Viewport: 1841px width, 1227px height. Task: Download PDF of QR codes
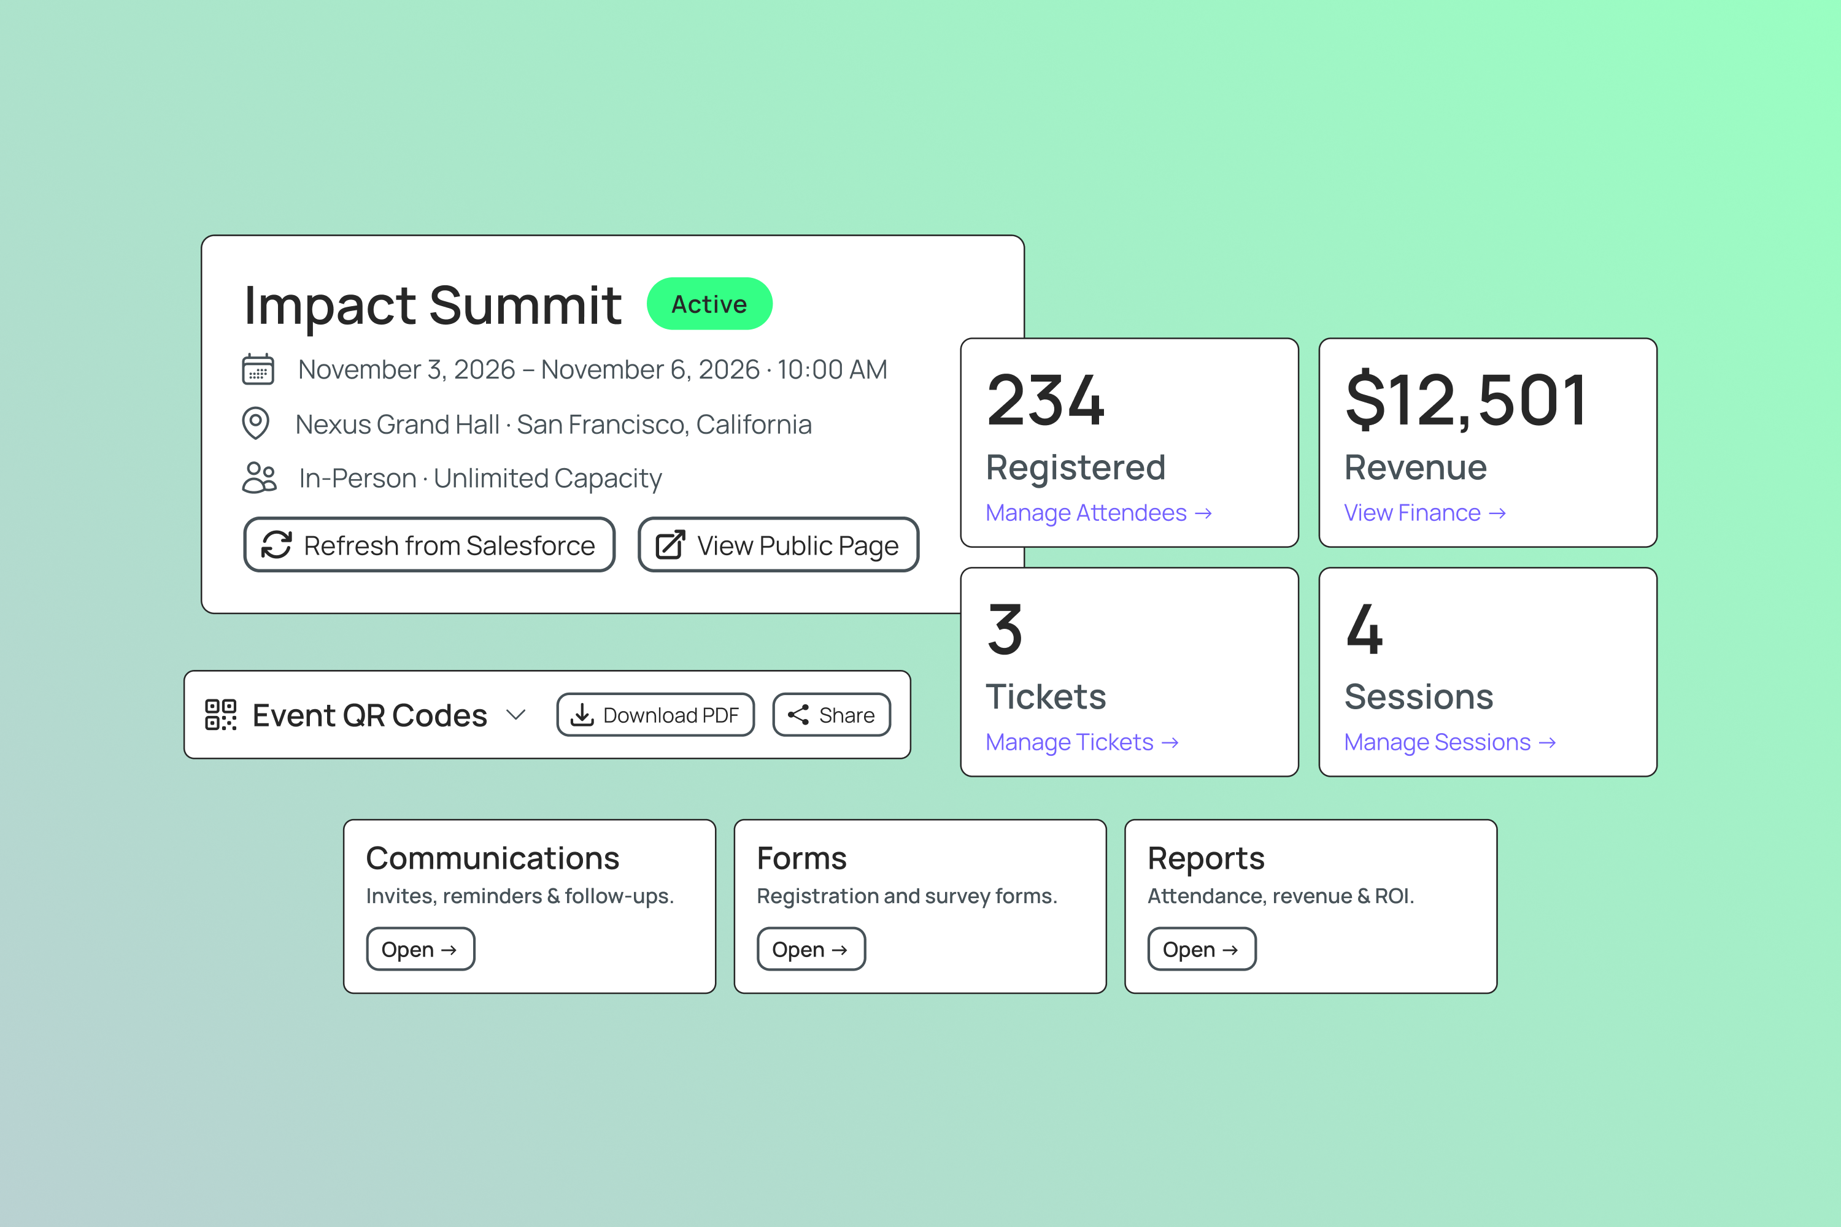[x=655, y=715]
